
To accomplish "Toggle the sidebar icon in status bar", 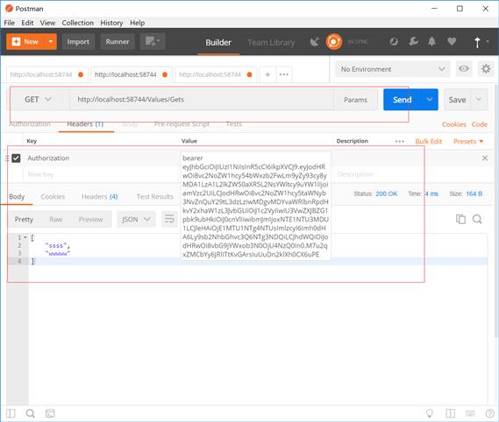I will (x=11, y=413).
